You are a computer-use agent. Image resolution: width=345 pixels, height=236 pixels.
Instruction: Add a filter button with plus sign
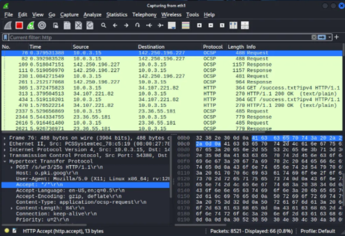click(337, 37)
